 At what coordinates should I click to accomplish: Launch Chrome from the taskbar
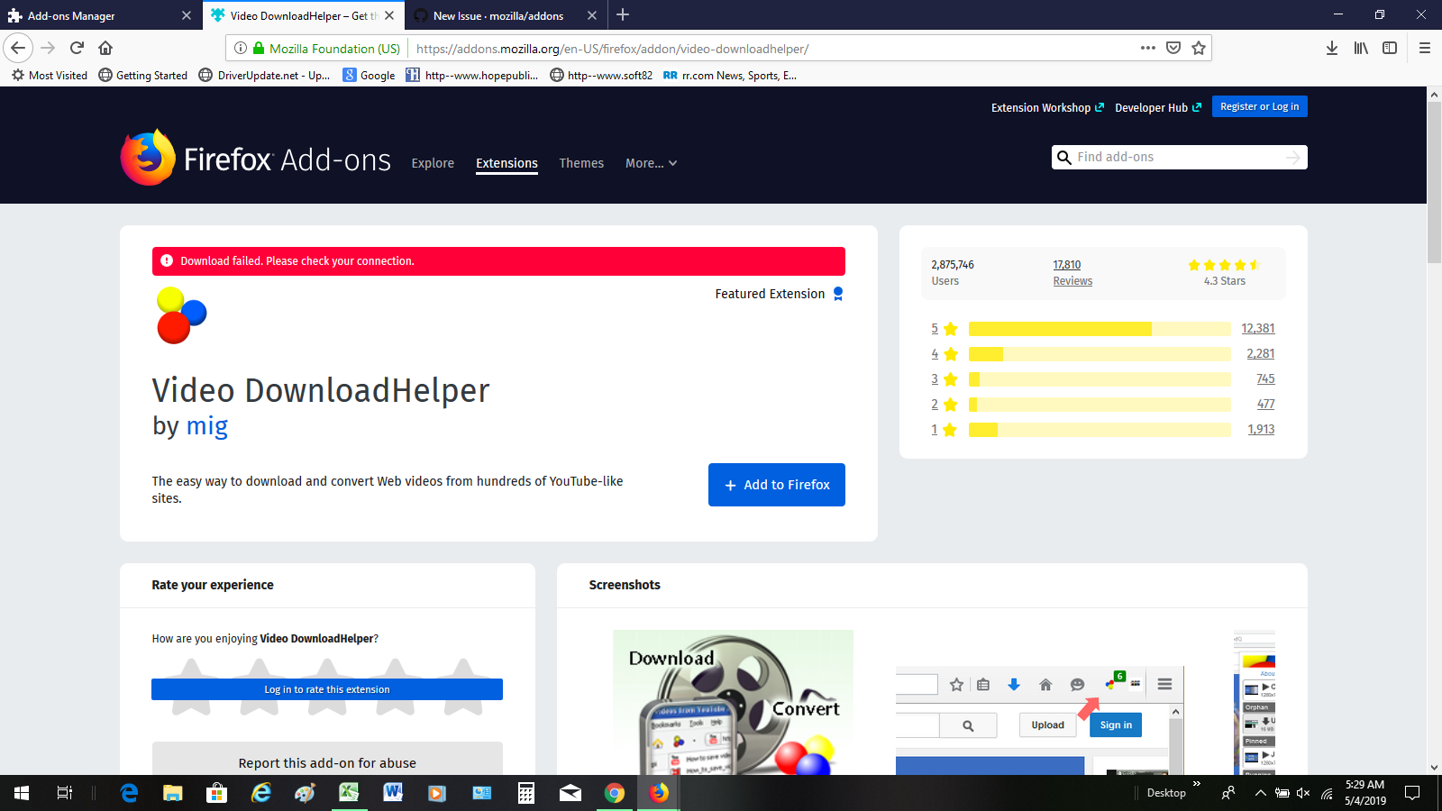614,793
